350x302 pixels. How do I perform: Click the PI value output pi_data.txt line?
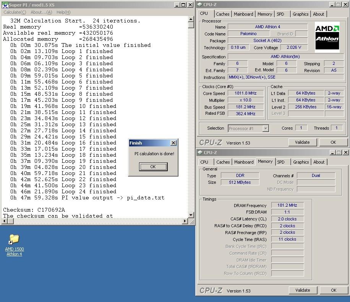(x=87, y=198)
